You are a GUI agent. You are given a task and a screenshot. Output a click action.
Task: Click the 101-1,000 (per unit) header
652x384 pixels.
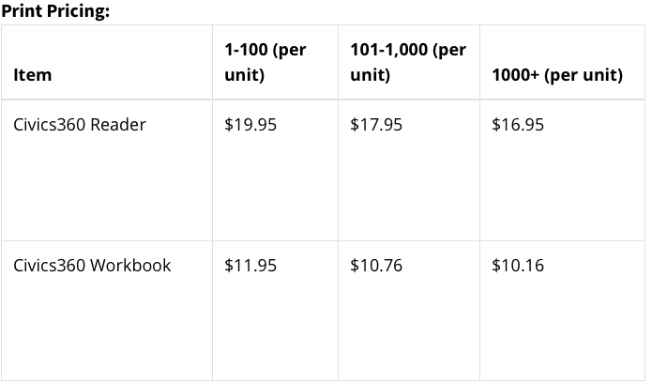(x=408, y=62)
